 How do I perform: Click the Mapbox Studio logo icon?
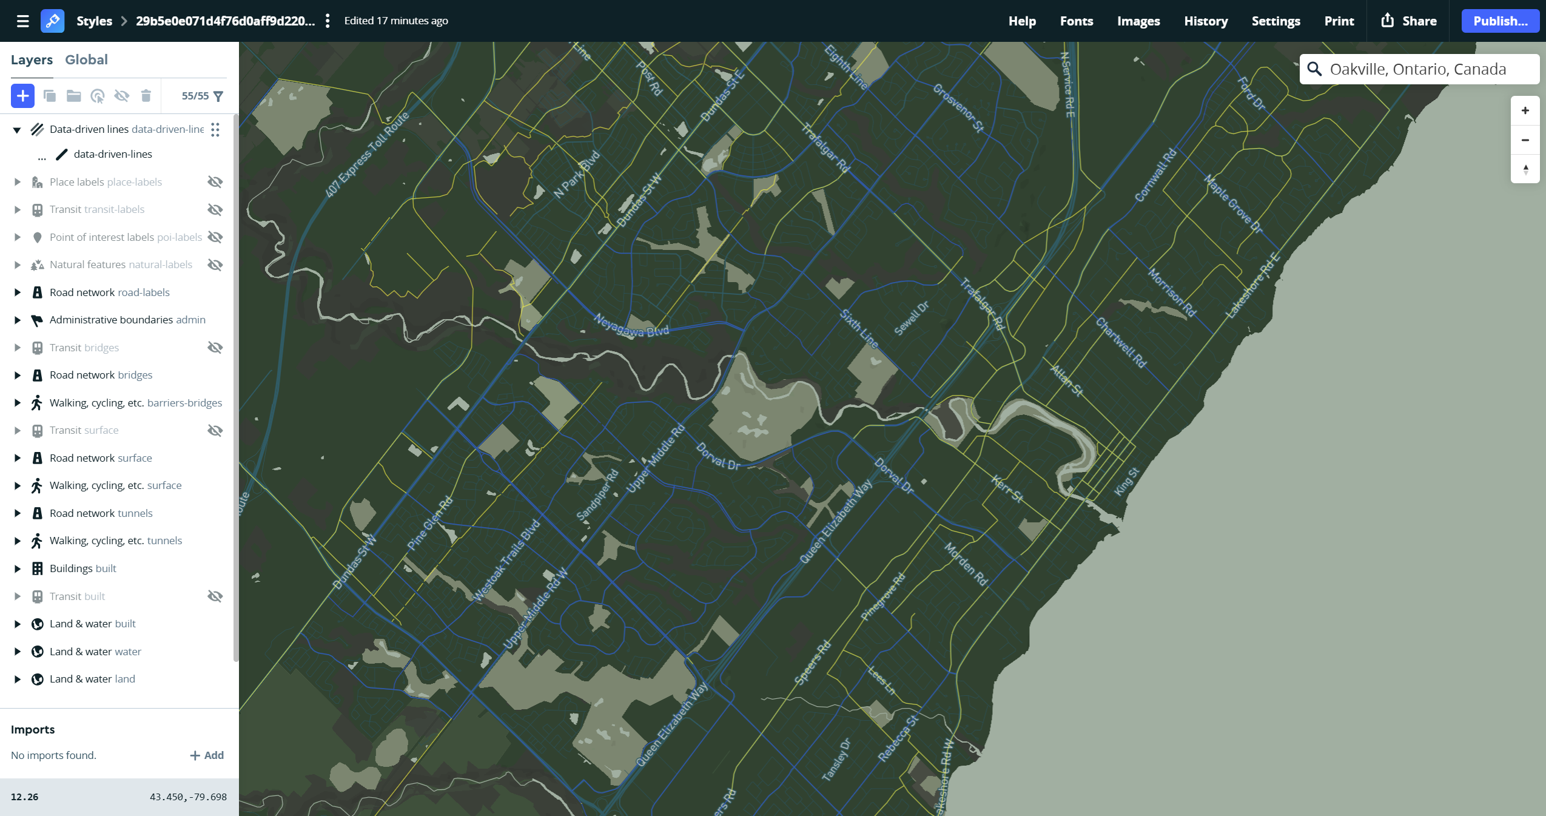[52, 21]
